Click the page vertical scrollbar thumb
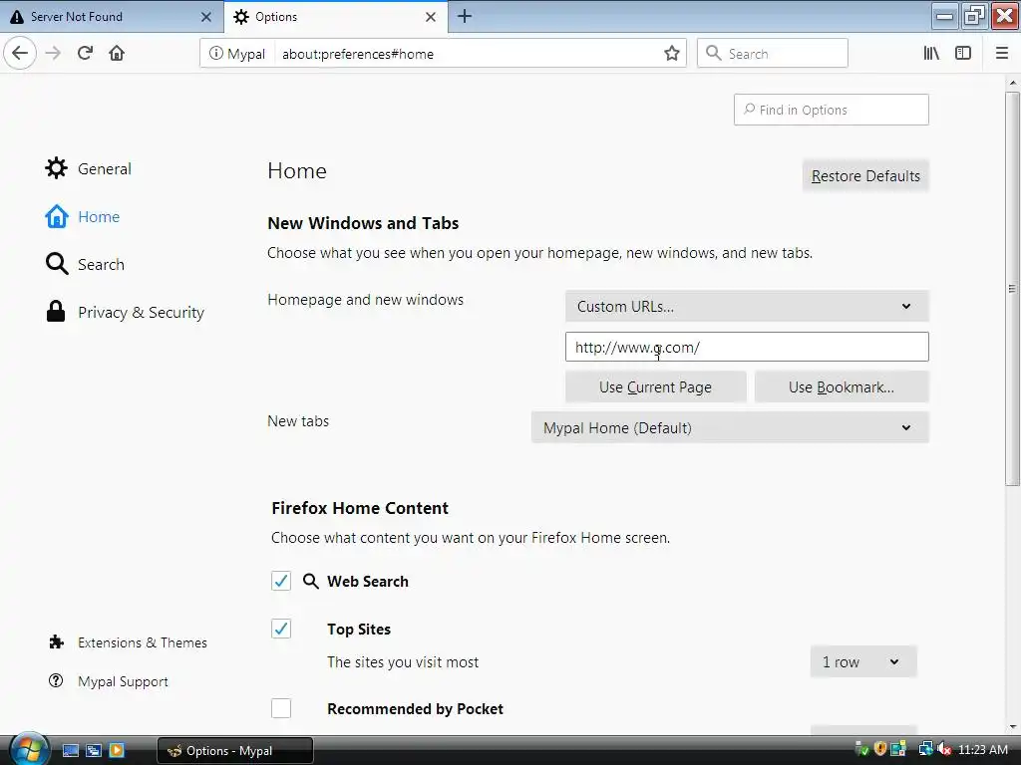 click(1012, 289)
